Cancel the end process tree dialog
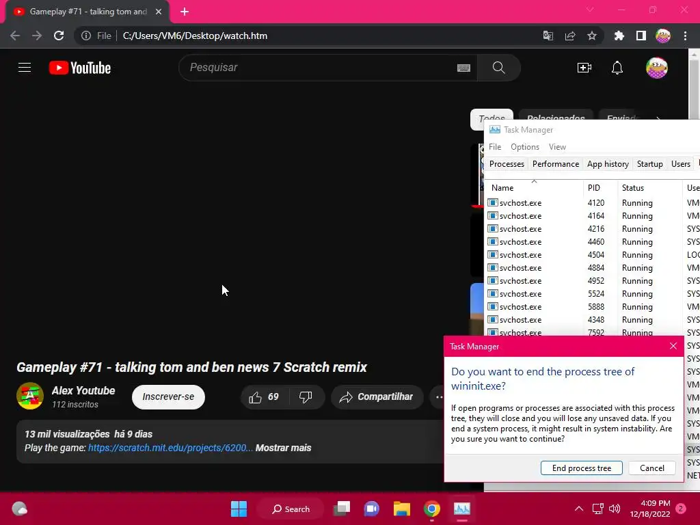 651,468
